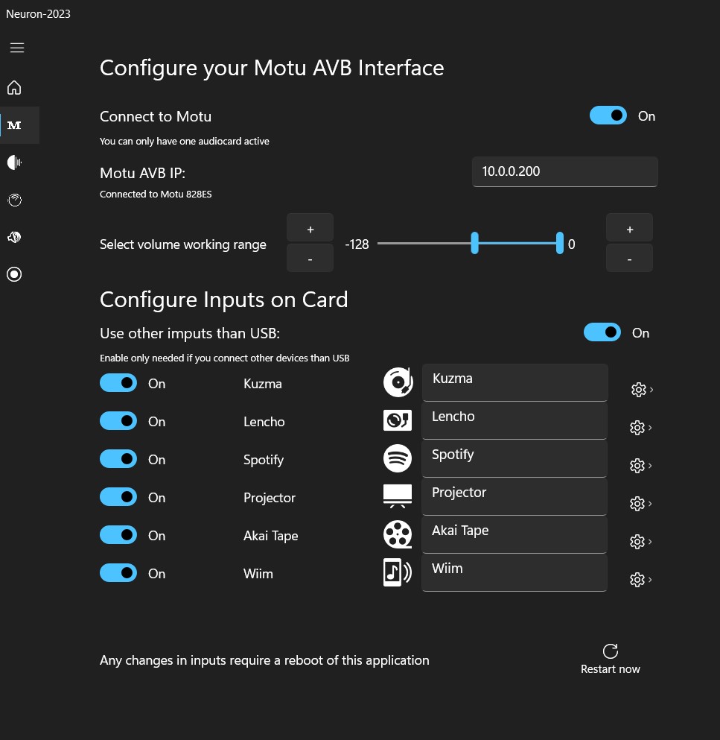The image size is (720, 740).
Task: Go to the Home page icon
Action: (x=14, y=88)
